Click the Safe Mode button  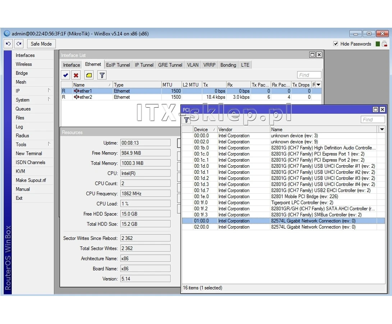click(41, 44)
